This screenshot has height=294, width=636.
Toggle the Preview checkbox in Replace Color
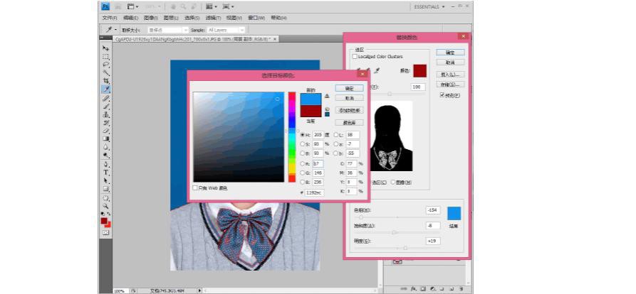442,95
